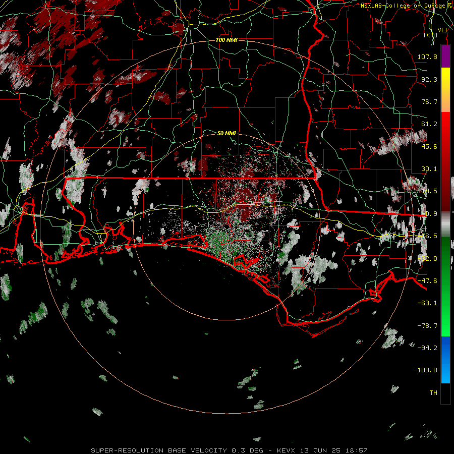The height and width of the screenshot is (454, 454).
Task: Select the "61.2" velocity scale value
Action: (429, 124)
